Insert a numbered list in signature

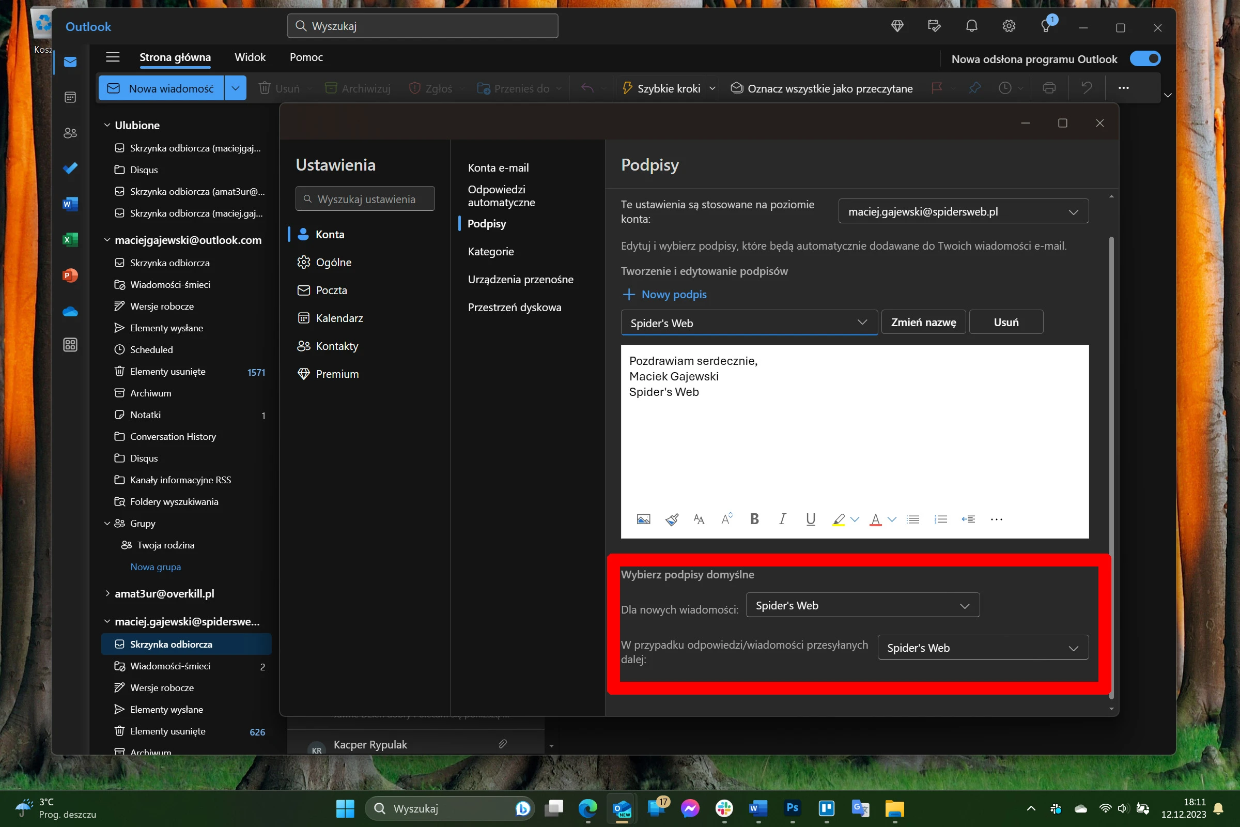point(940,519)
